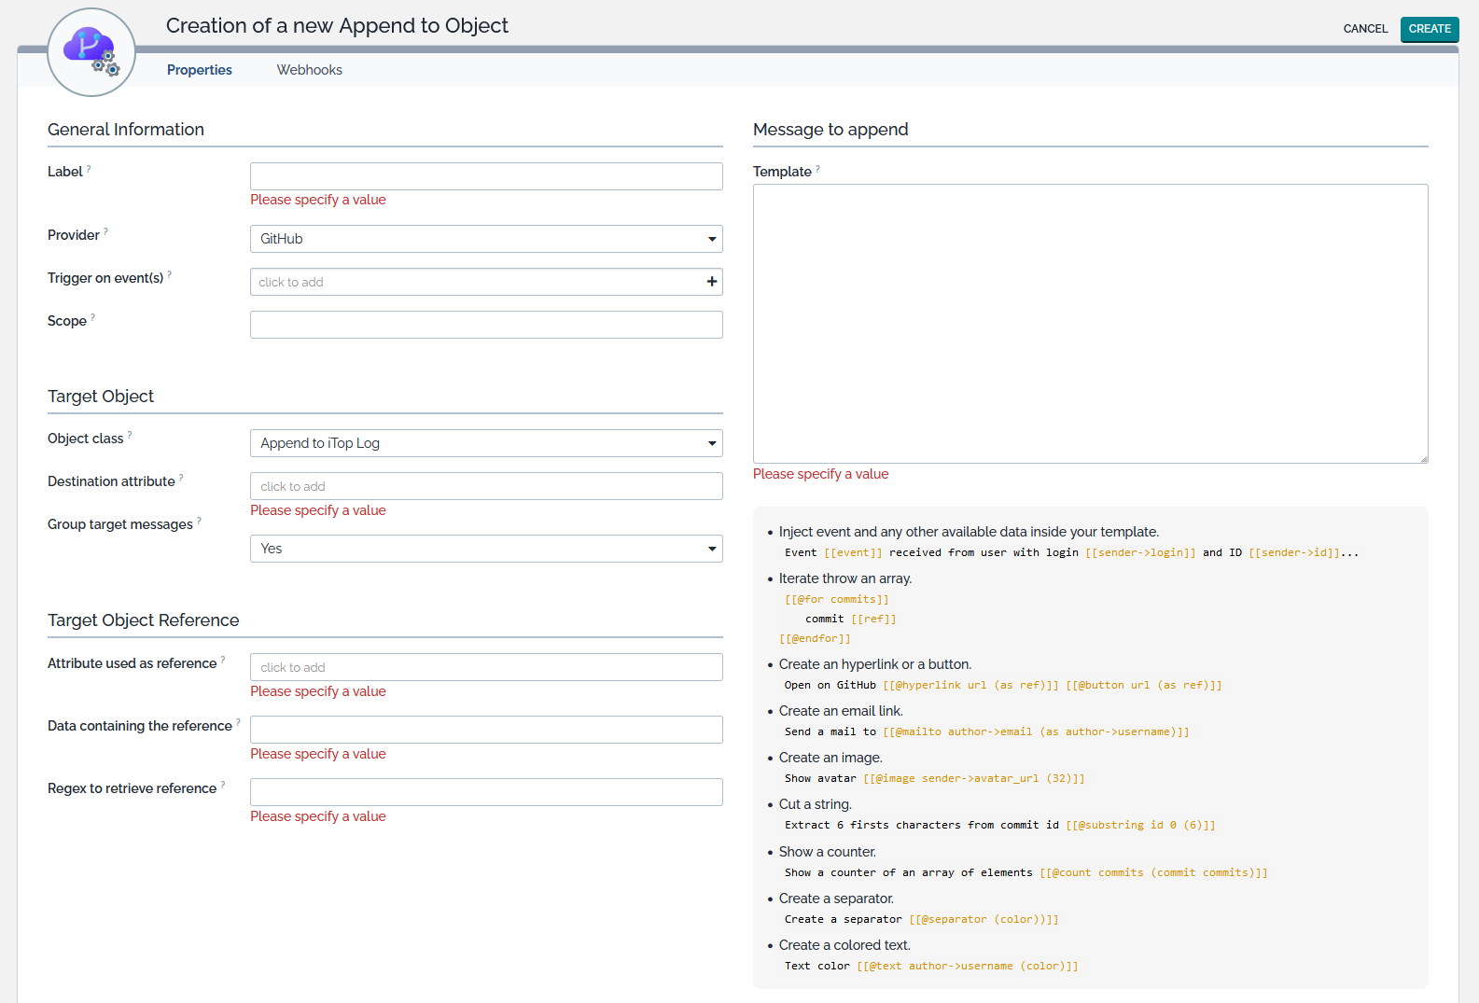Click into the Label input field

click(x=485, y=176)
